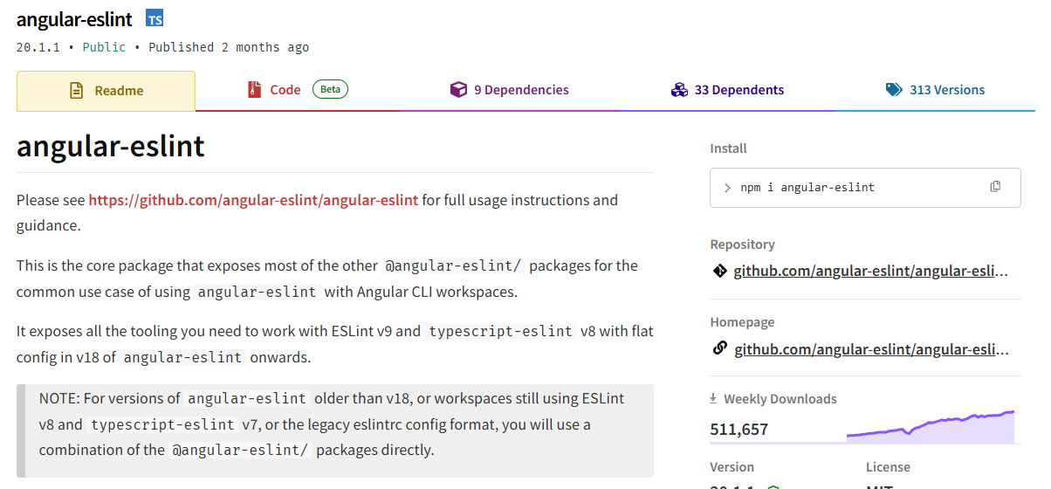The image size is (1051, 489).
Task: Click the License label
Action: pos(888,467)
